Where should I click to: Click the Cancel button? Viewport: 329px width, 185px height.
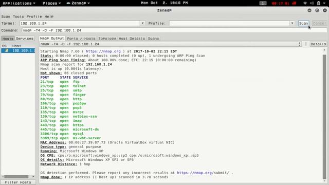[x=319, y=23]
